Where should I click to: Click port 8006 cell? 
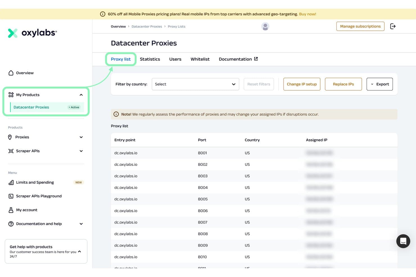pos(203,211)
